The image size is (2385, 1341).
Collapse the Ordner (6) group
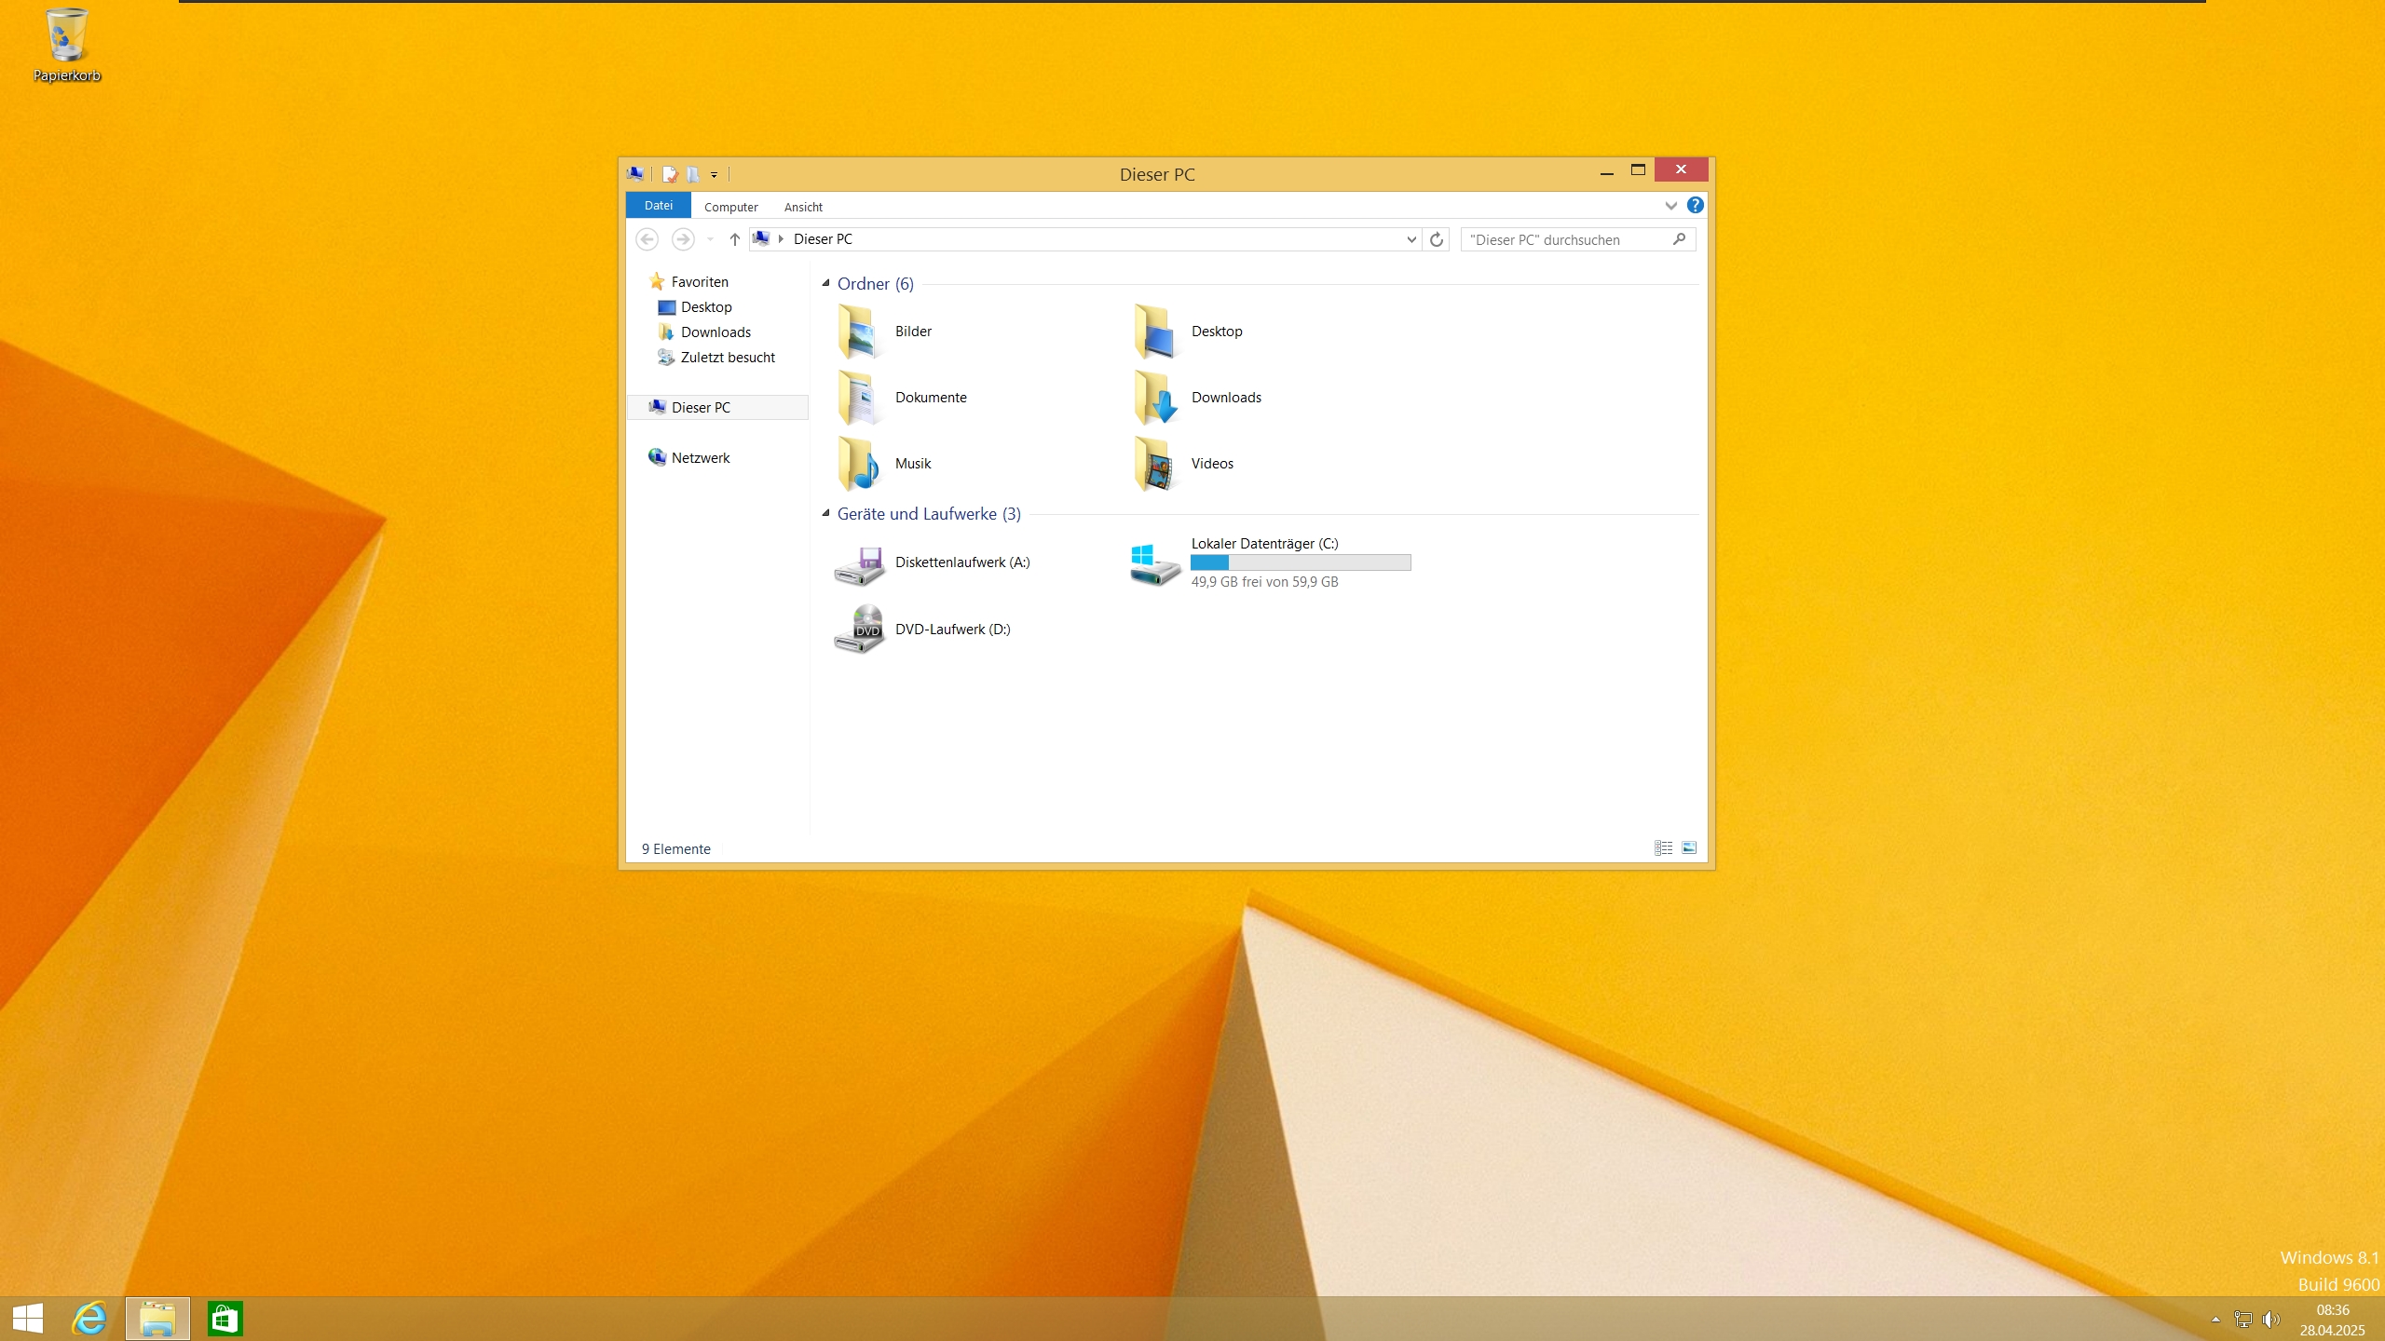point(825,283)
